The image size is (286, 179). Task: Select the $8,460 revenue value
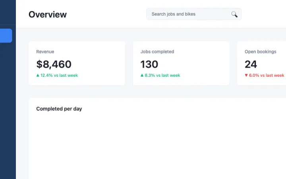pyautogui.click(x=54, y=64)
